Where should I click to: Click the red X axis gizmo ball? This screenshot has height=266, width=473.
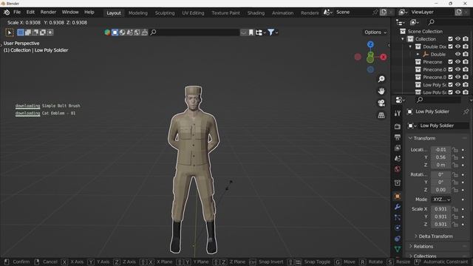(384, 57)
